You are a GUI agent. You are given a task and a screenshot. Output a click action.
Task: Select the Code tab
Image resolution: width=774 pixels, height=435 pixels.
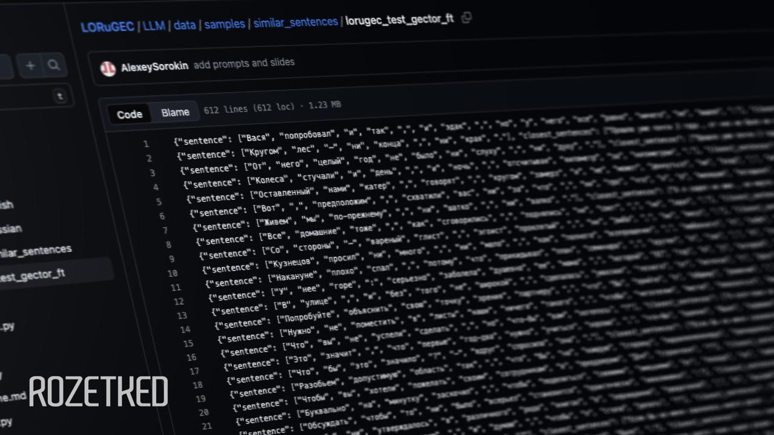point(129,114)
